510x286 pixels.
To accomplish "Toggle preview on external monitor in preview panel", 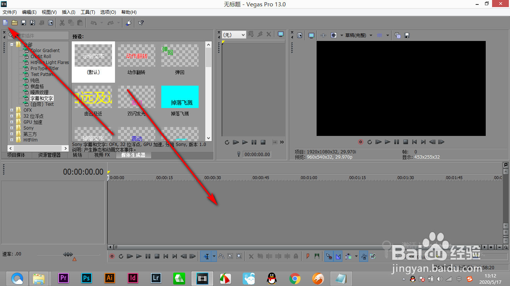I will [311, 35].
